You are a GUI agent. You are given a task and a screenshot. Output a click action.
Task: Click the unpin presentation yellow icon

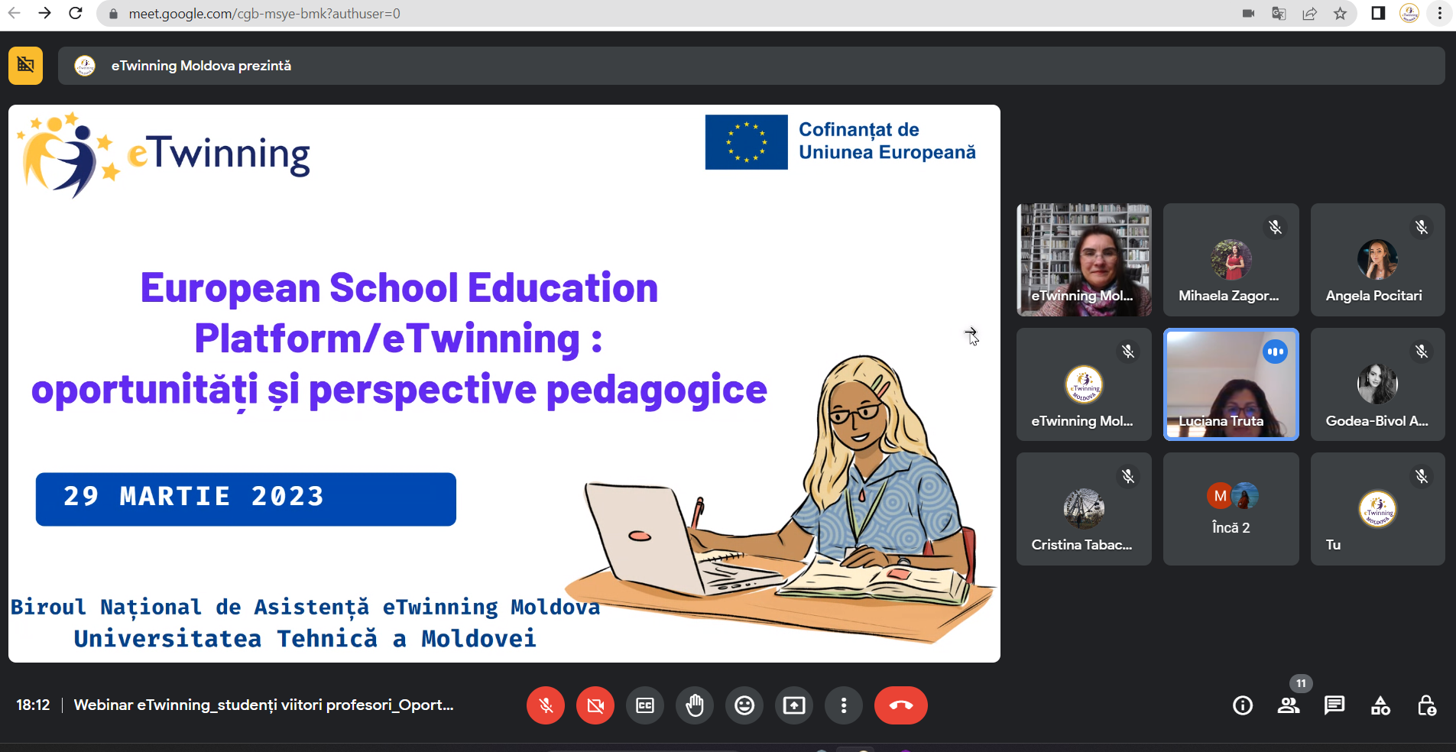pos(25,65)
